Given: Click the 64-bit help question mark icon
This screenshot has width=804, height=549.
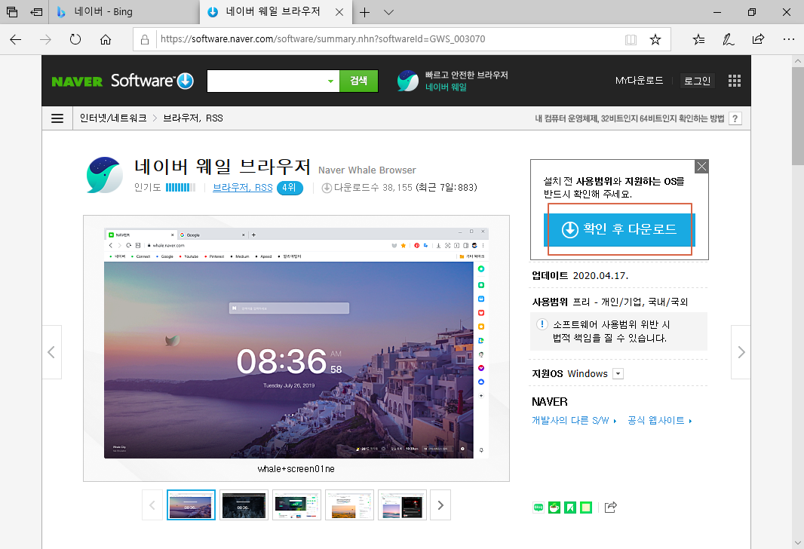Looking at the screenshot, I should click(735, 118).
